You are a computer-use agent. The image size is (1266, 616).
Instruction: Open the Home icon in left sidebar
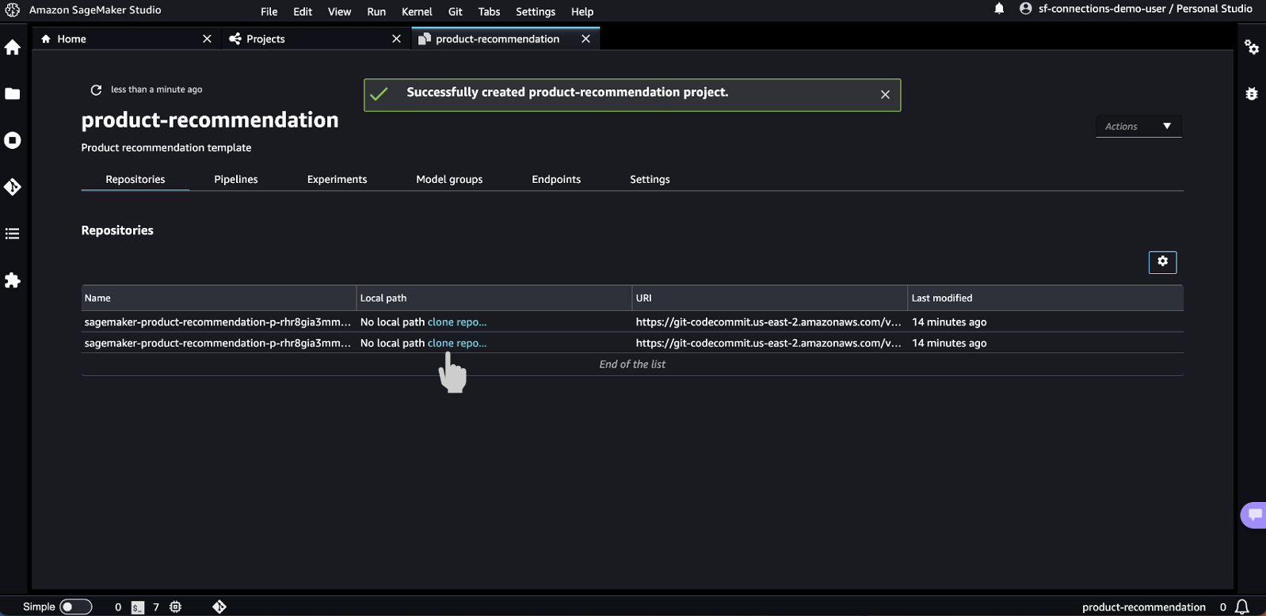pos(13,48)
